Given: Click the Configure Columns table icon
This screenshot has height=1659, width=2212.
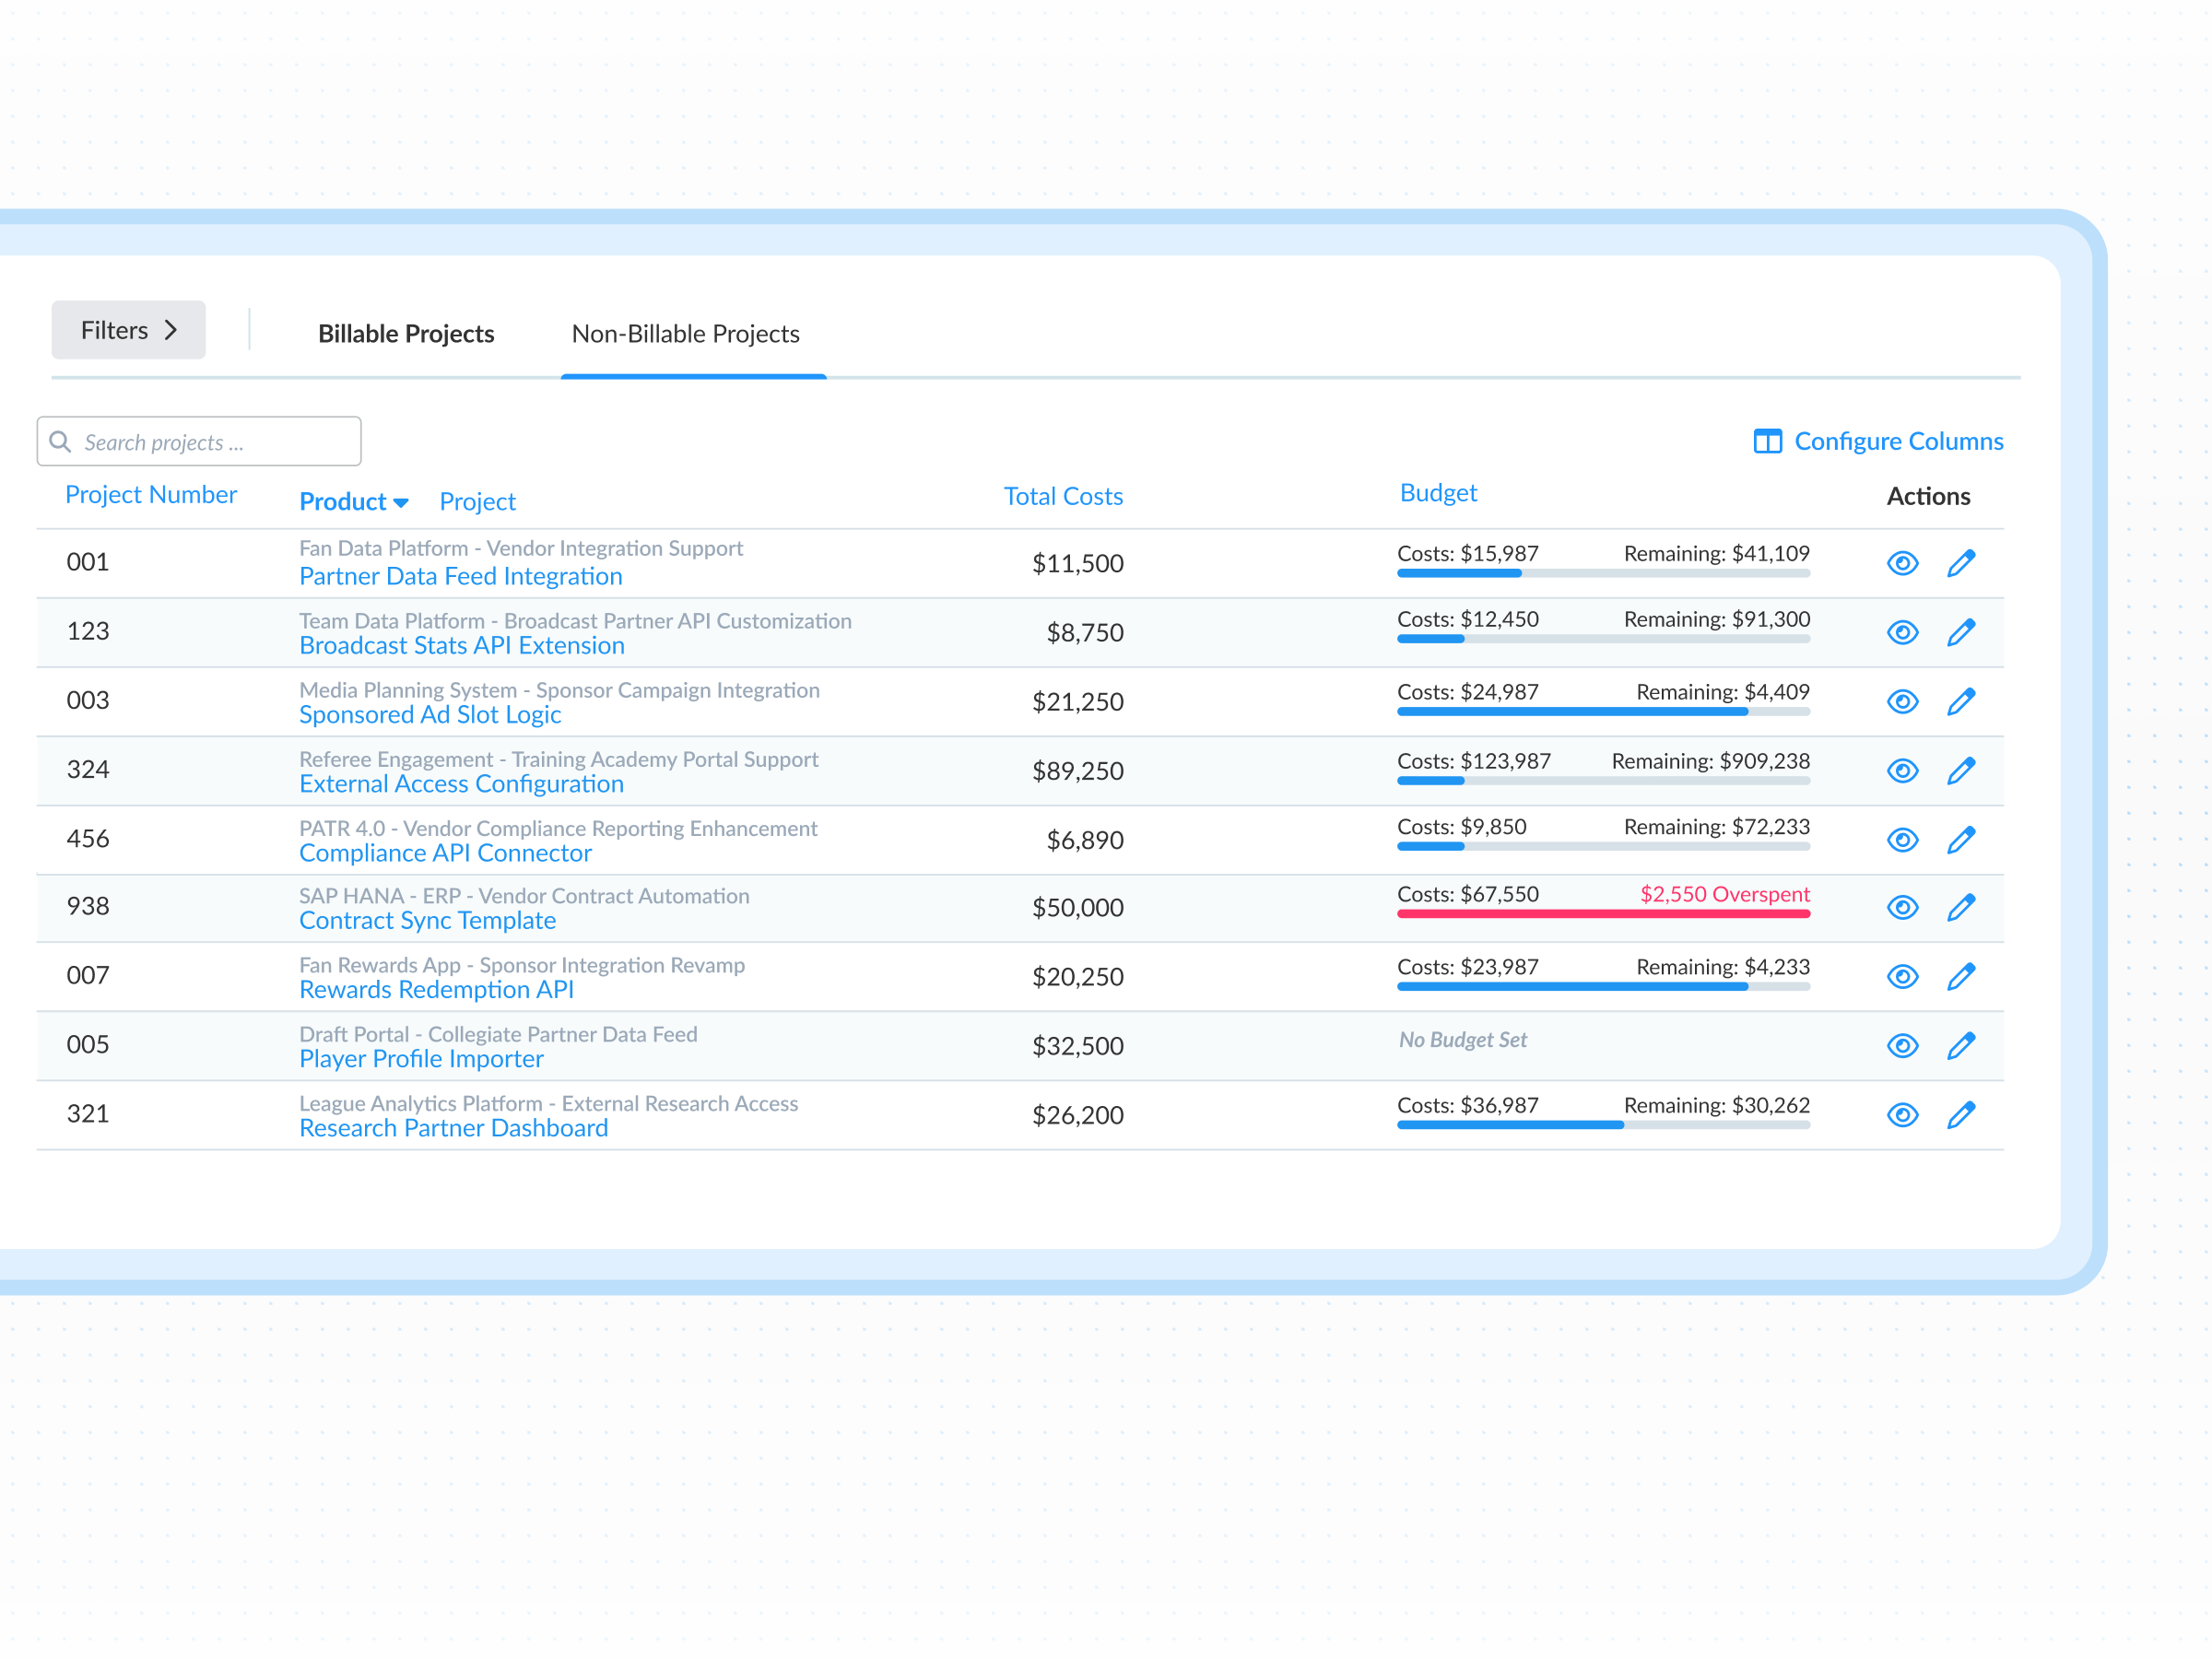Looking at the screenshot, I should point(1767,441).
